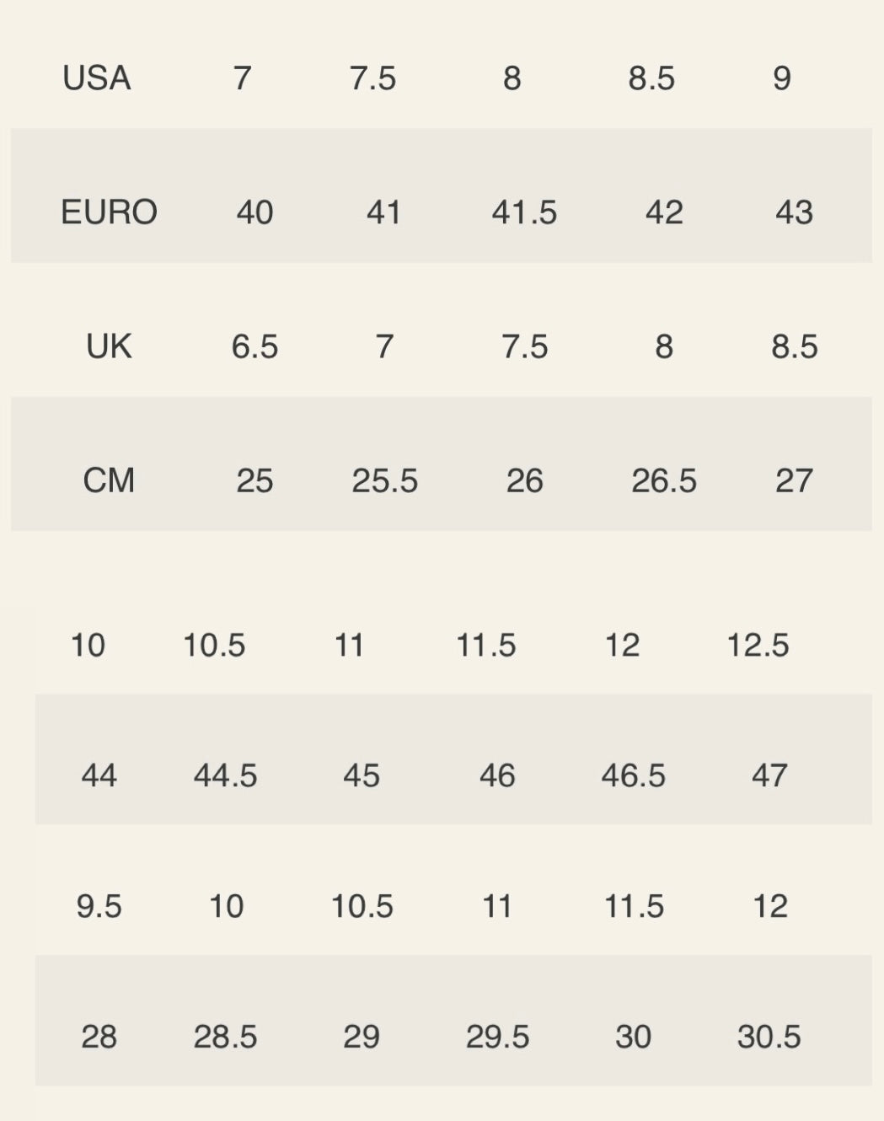The image size is (884, 1121).
Task: Click the 9.5 size value
Action: pyautogui.click(x=99, y=906)
